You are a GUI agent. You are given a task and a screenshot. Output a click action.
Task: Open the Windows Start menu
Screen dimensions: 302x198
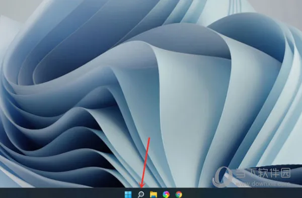128,194
